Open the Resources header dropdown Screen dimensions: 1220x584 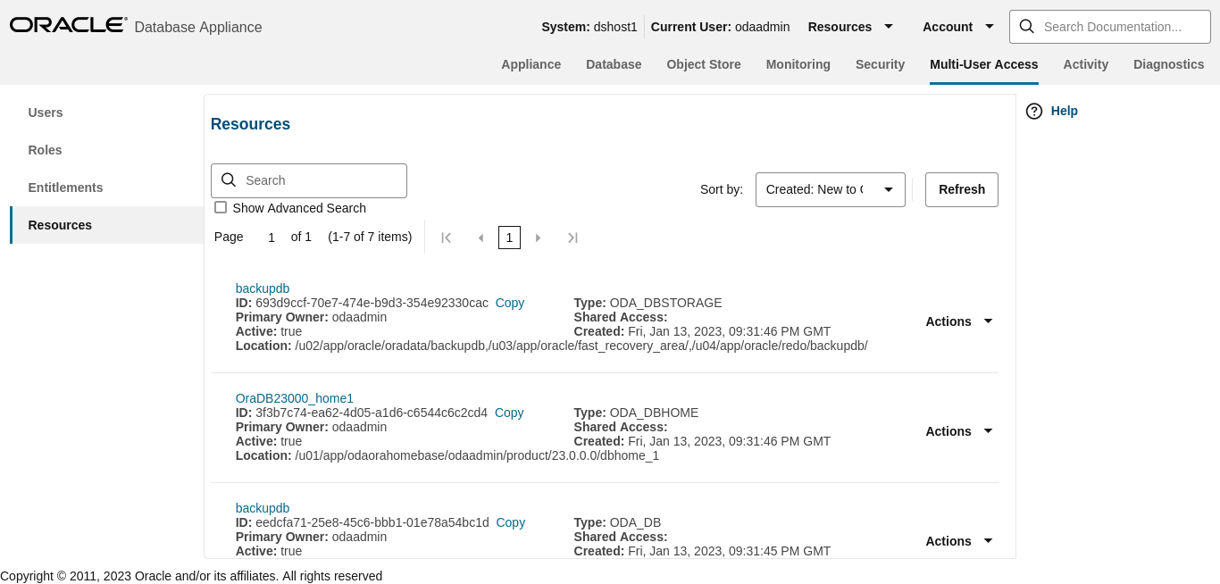(850, 27)
